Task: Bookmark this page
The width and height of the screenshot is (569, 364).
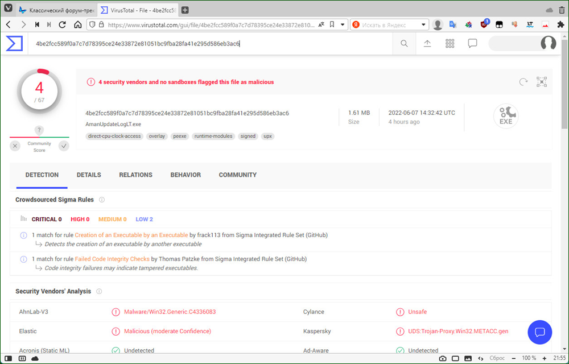Action: click(x=332, y=24)
